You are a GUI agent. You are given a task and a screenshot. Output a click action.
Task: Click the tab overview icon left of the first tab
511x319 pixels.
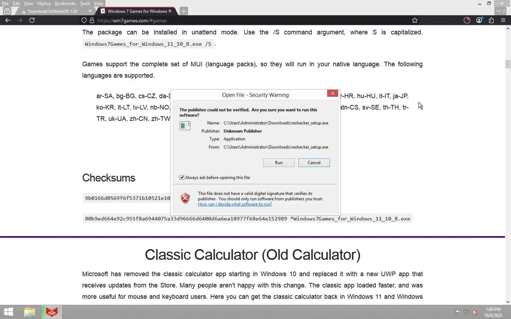pos(7,11)
